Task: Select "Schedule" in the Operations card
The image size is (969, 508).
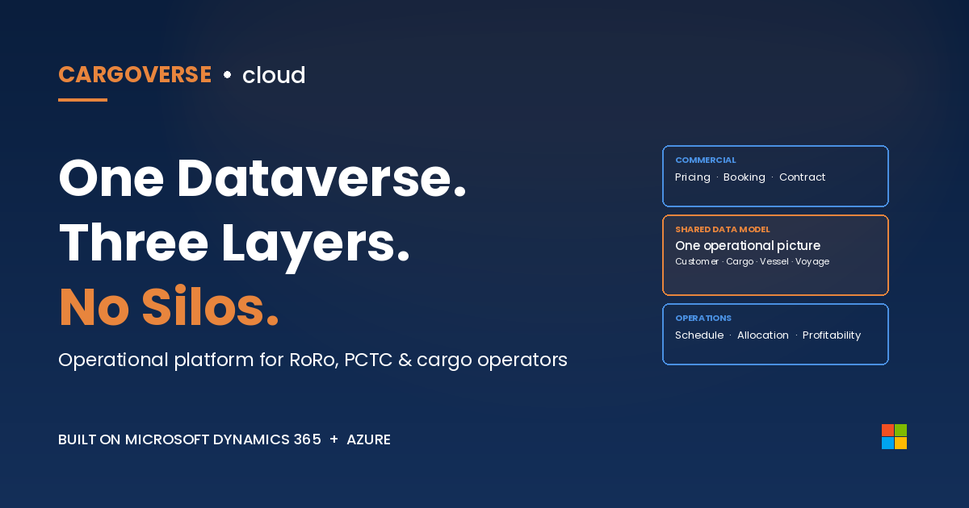Action: [699, 335]
